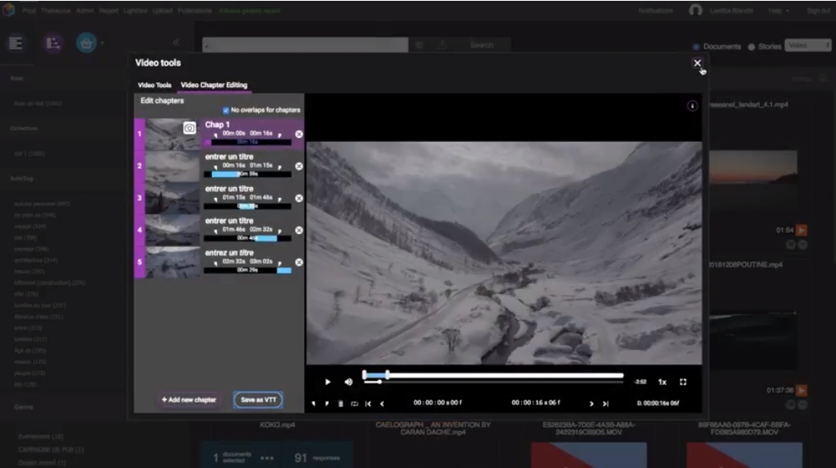836x468 pixels.
Task: Play the video in the preview player
Action: point(327,382)
